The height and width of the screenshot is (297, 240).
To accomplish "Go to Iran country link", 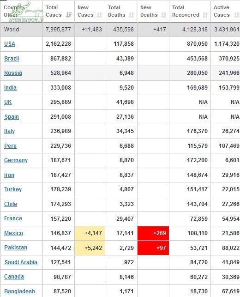I will [9, 175].
